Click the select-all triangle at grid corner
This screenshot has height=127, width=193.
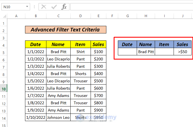click(4, 16)
